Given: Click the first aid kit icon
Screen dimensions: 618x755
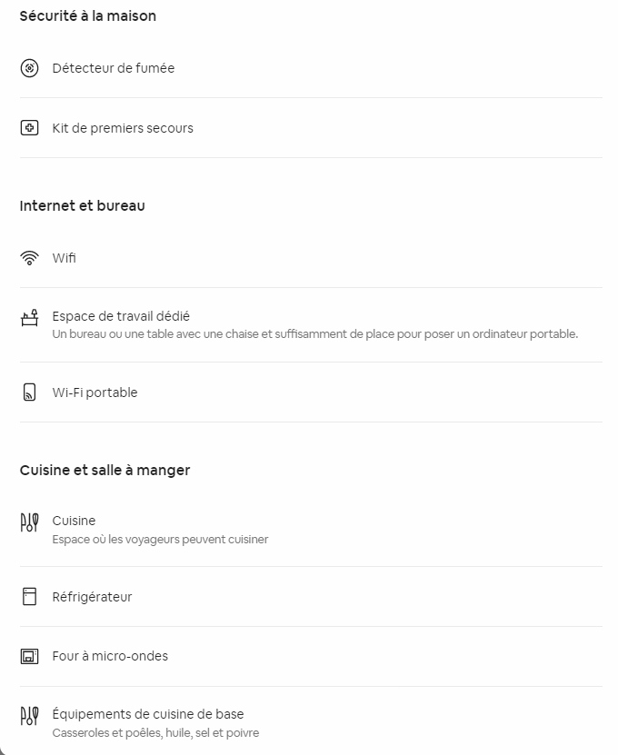Looking at the screenshot, I should click(29, 128).
